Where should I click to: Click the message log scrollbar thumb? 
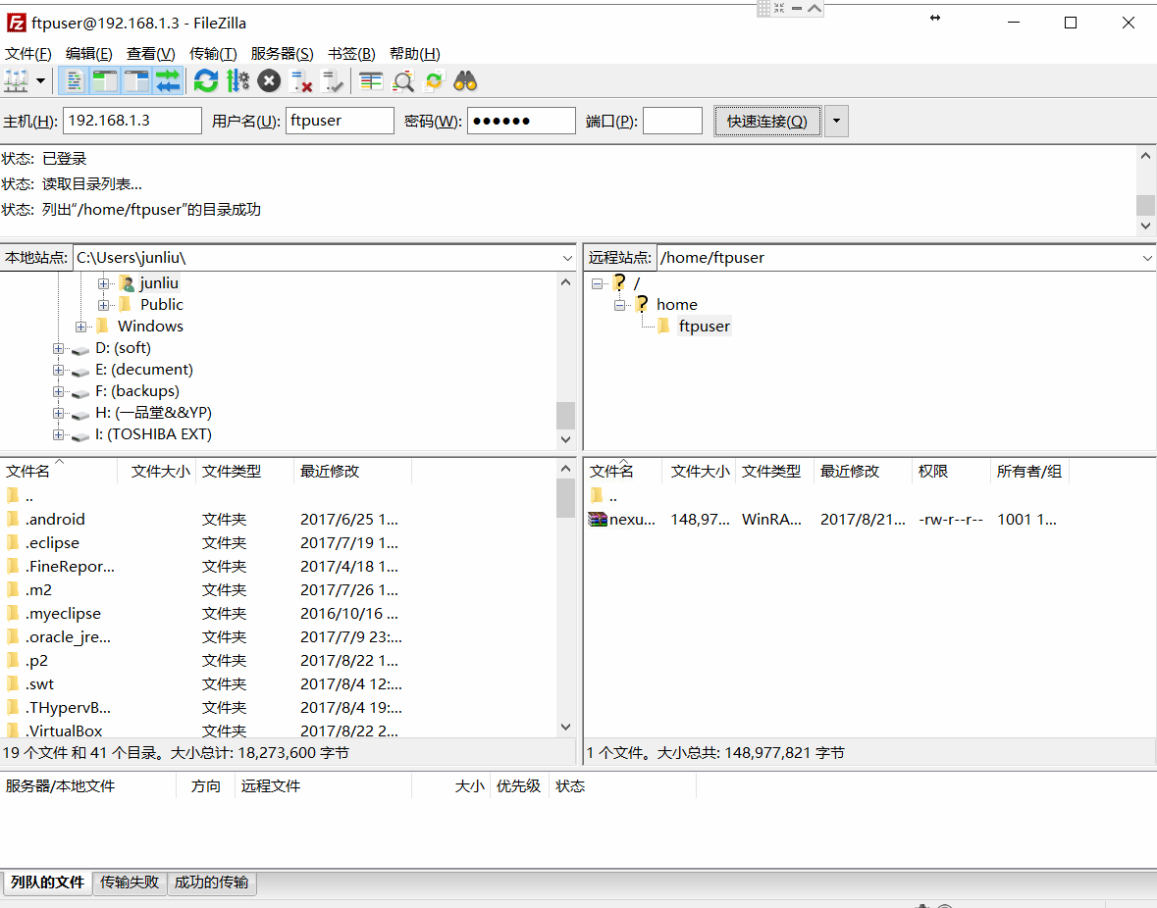(1145, 205)
